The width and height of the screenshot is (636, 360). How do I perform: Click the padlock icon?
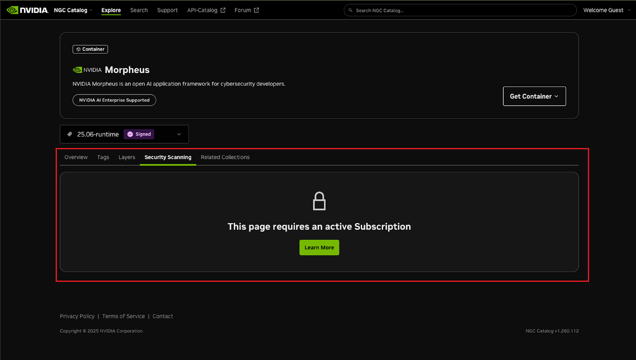[x=319, y=201]
